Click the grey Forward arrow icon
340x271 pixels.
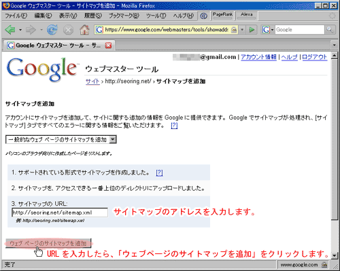[x=31, y=30]
